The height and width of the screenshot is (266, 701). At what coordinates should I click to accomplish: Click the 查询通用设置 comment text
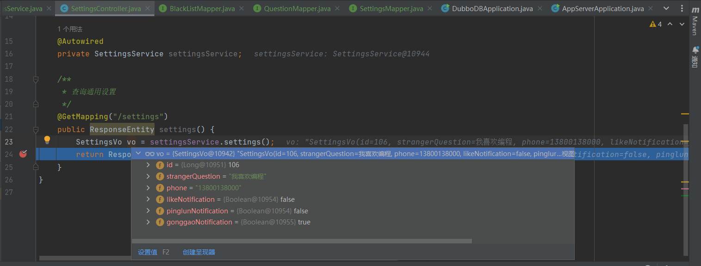click(x=94, y=91)
